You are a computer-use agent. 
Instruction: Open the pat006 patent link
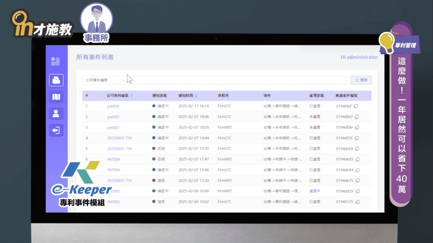pyautogui.click(x=113, y=106)
